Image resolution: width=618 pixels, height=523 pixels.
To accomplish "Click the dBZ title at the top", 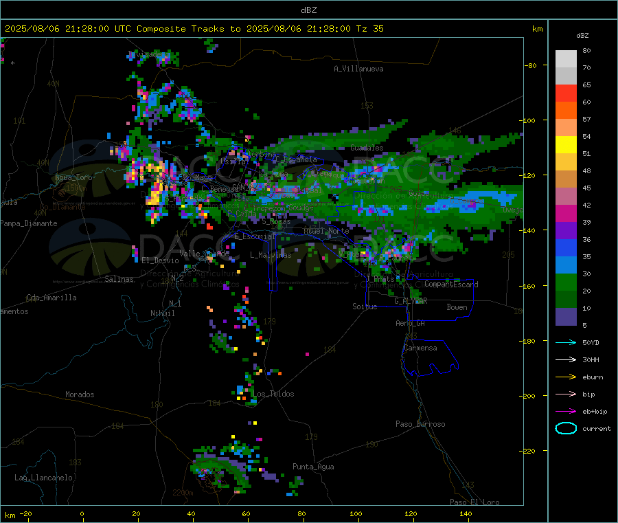I will (x=308, y=10).
